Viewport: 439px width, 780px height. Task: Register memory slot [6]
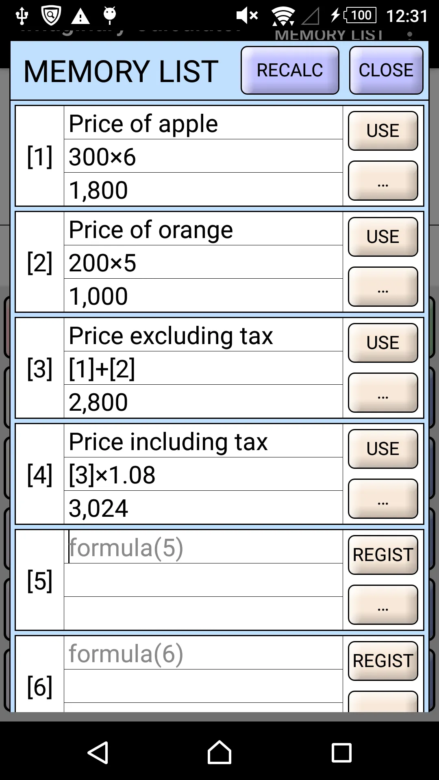point(383,661)
